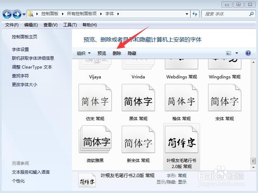Open the view options dropdown arrow
This screenshot has height=193, width=258.
point(237,53)
